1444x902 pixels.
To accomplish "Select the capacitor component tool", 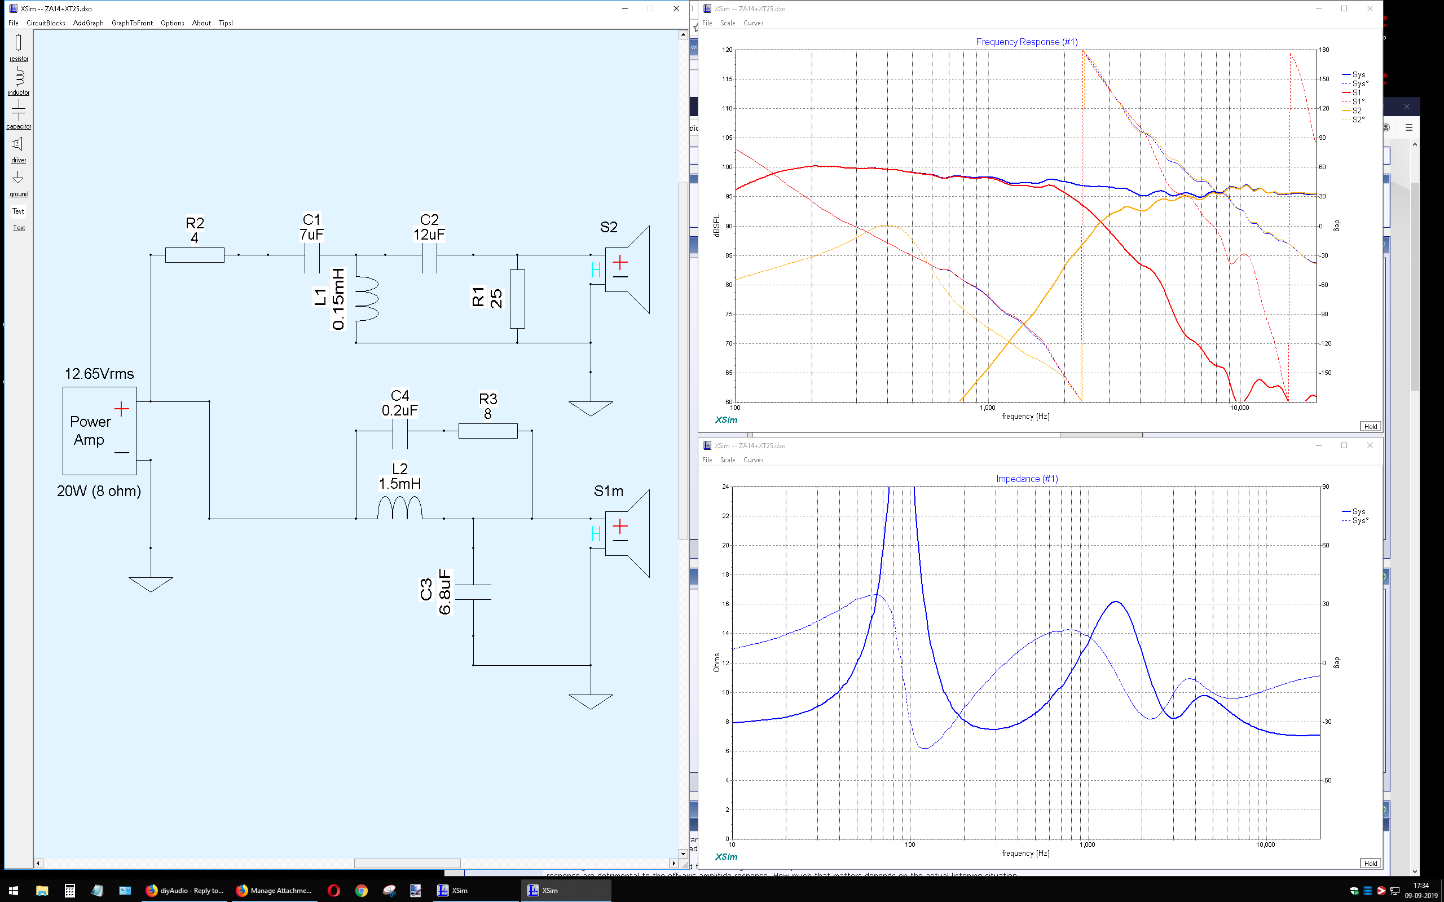I will coord(19,114).
